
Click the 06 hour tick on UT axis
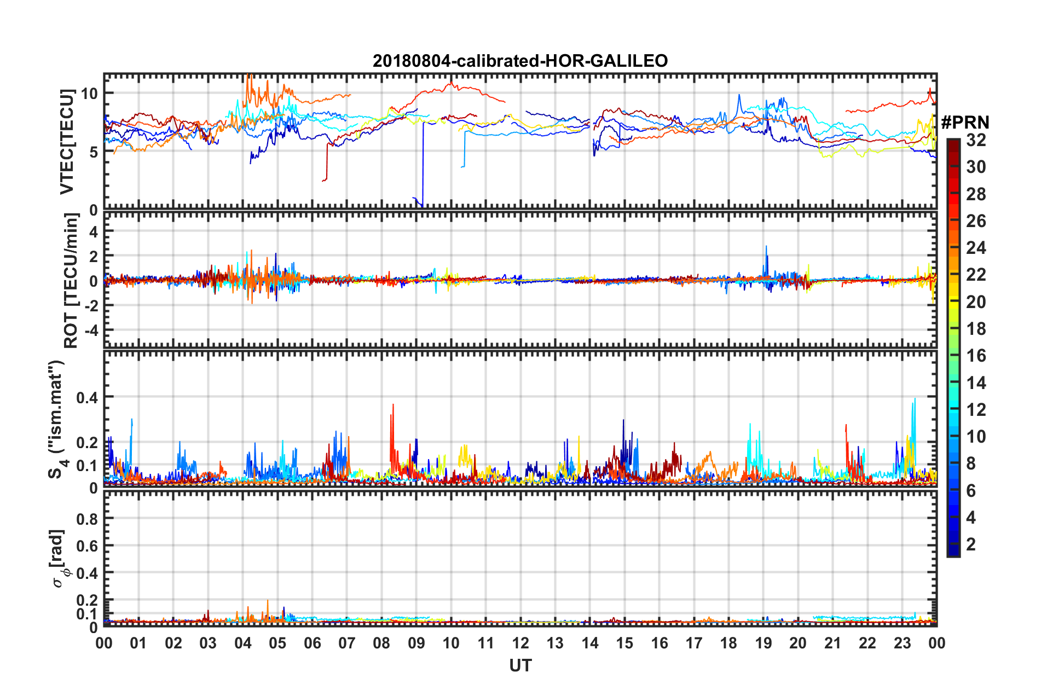coord(313,643)
